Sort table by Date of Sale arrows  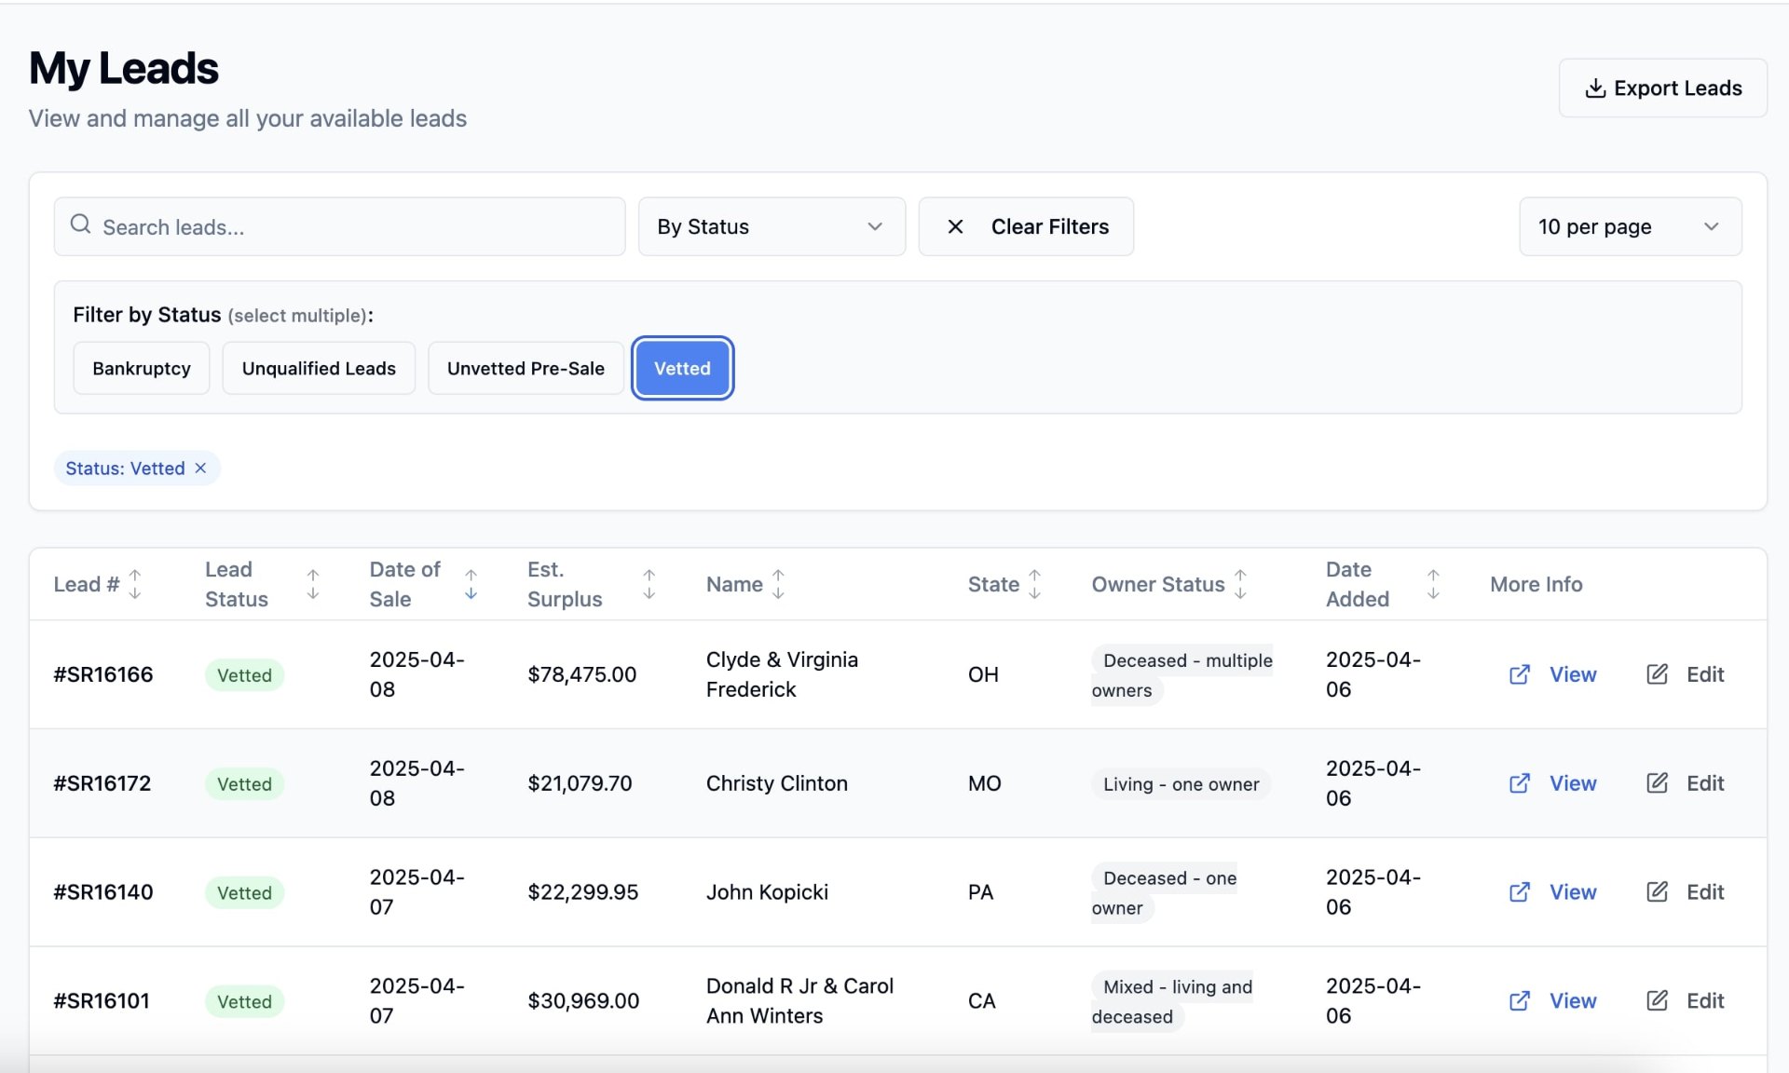(x=471, y=584)
